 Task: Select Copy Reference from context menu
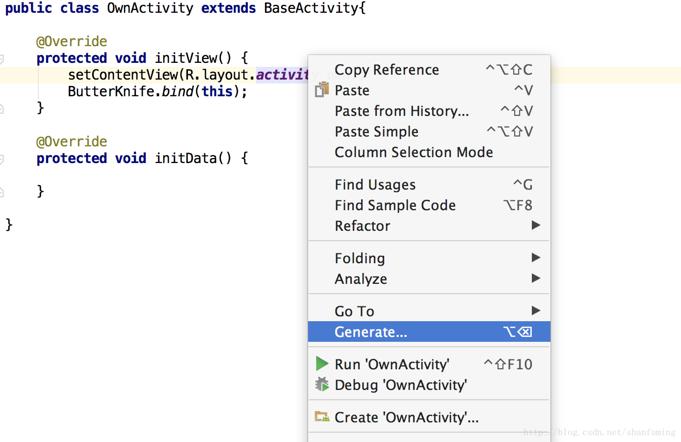pyautogui.click(x=429, y=70)
